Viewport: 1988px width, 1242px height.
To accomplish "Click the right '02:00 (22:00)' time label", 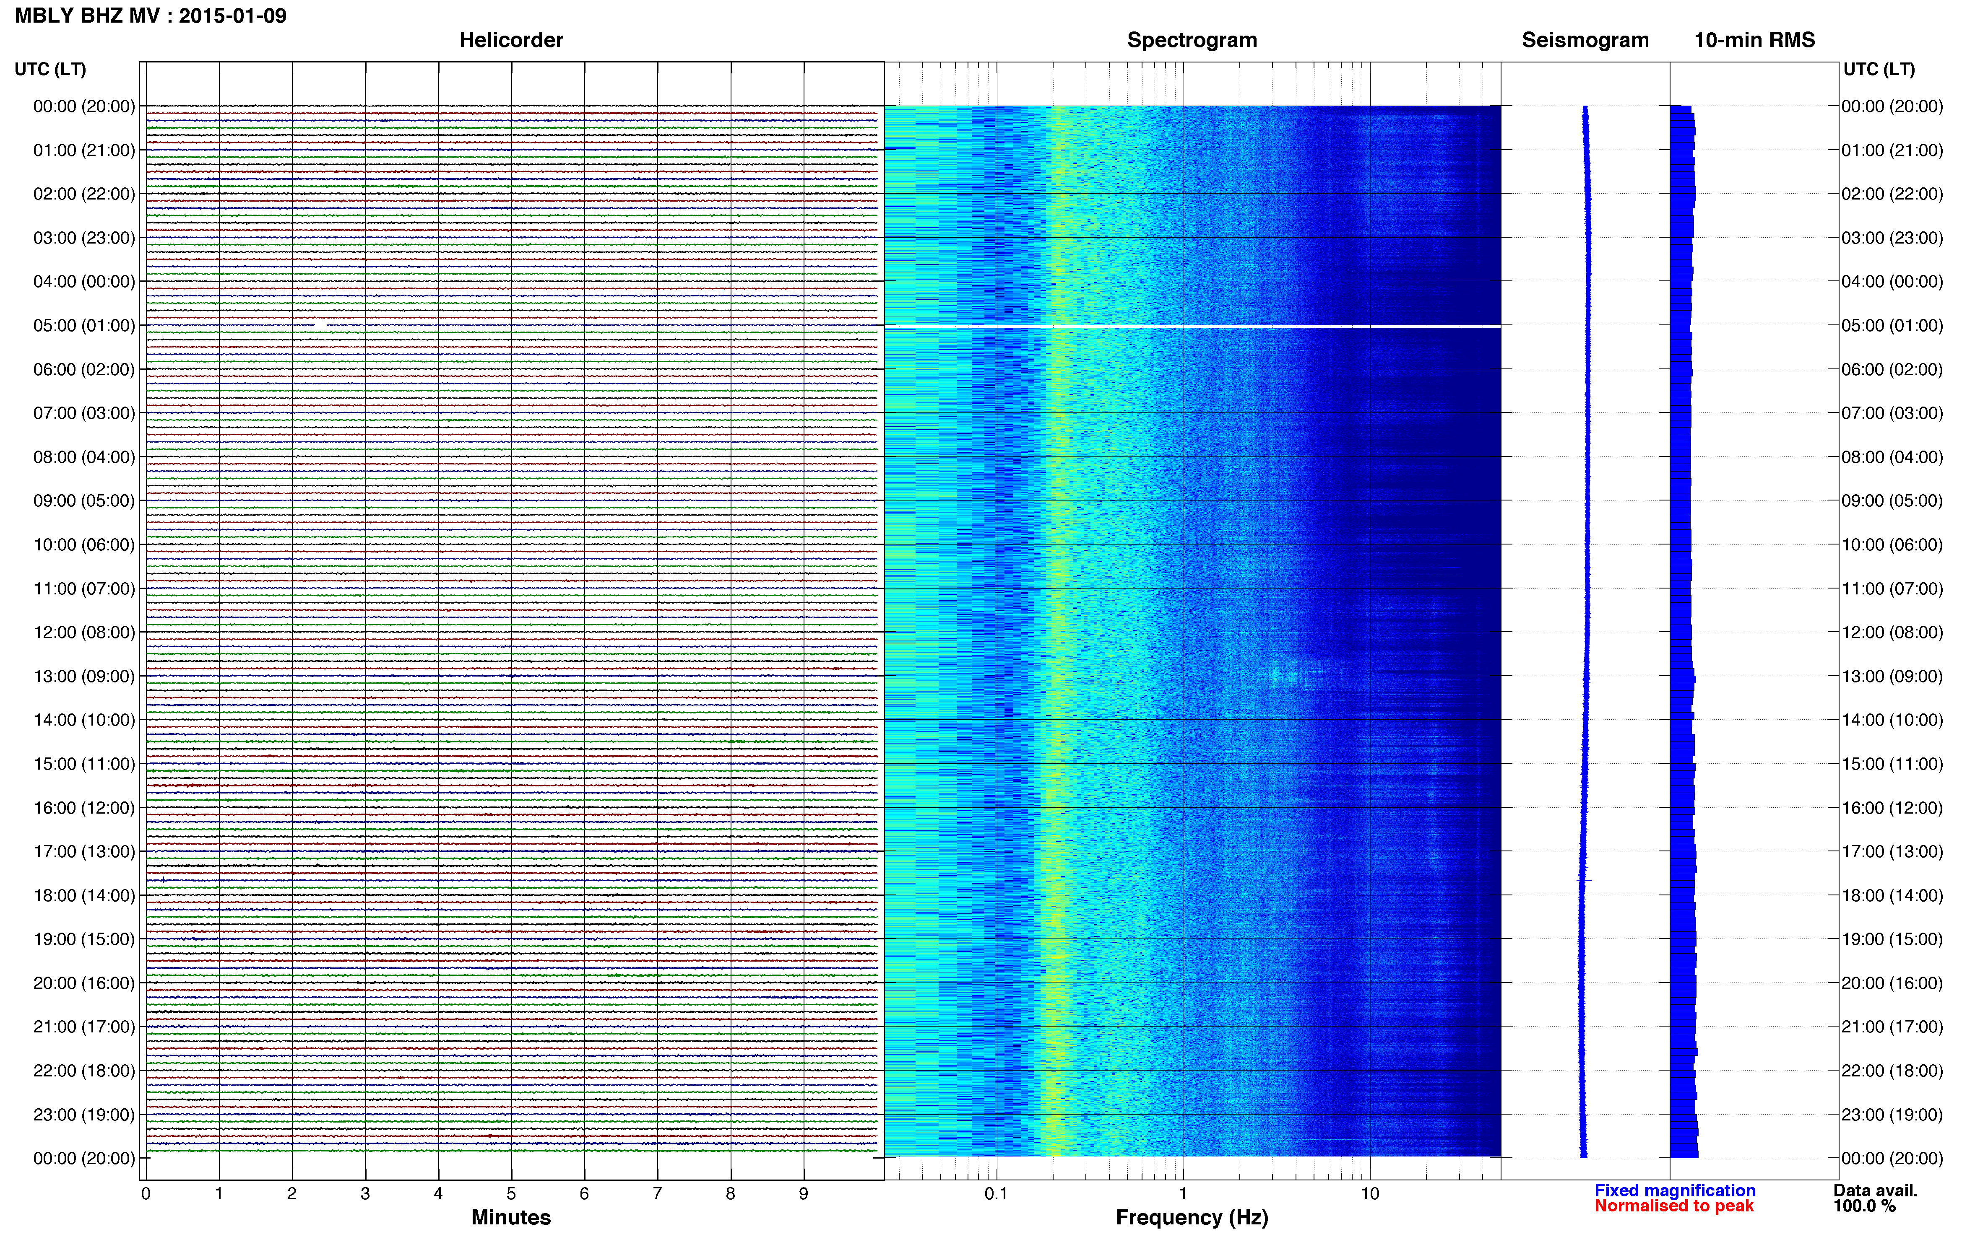I will (x=1892, y=194).
